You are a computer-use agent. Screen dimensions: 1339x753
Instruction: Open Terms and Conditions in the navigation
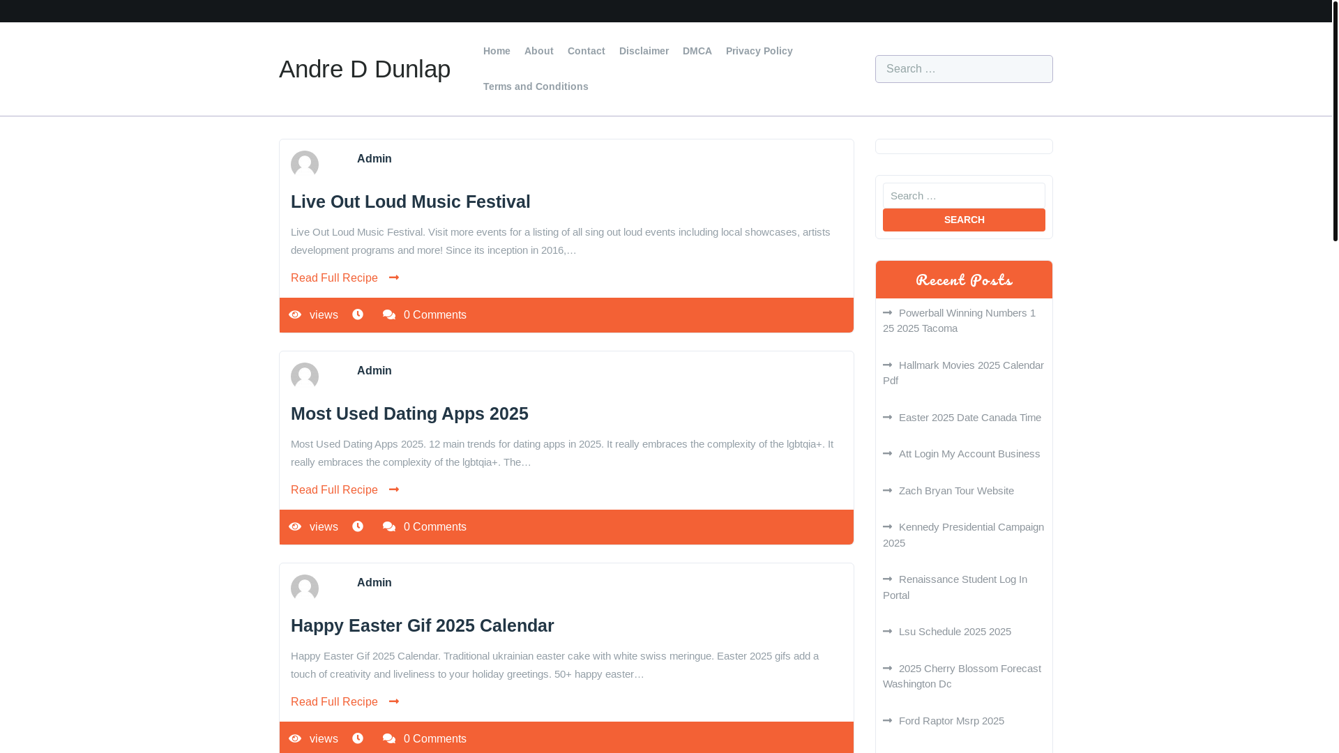coord(536,86)
